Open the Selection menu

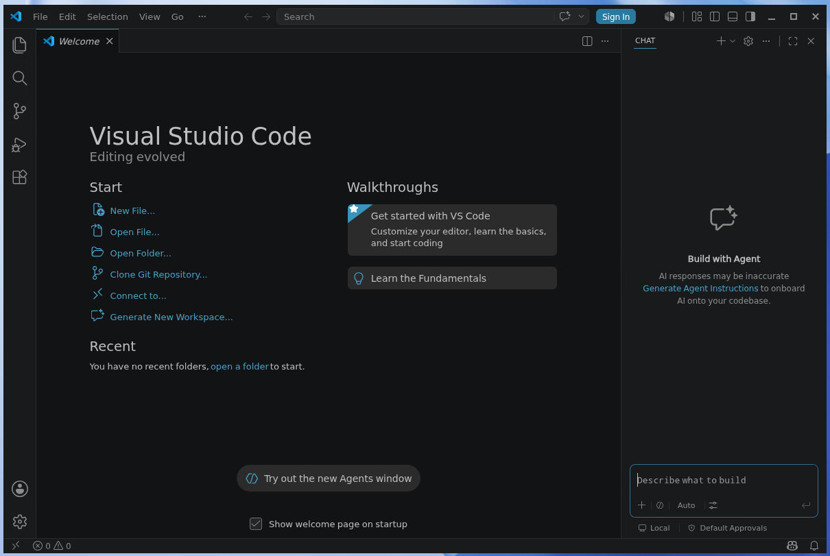108,16
